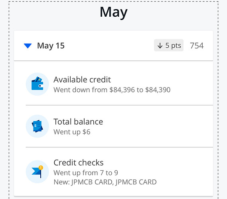Open the Credit checks heading
Screen dimensions: 227x199
79,163
